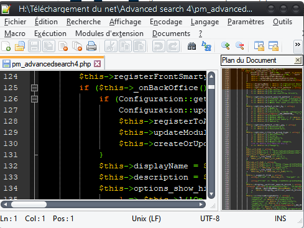Open the Modules d'extension menu
304x228 pixels.
(109, 34)
